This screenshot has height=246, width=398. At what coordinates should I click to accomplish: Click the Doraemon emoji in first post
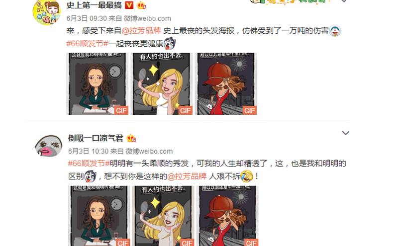point(335,31)
